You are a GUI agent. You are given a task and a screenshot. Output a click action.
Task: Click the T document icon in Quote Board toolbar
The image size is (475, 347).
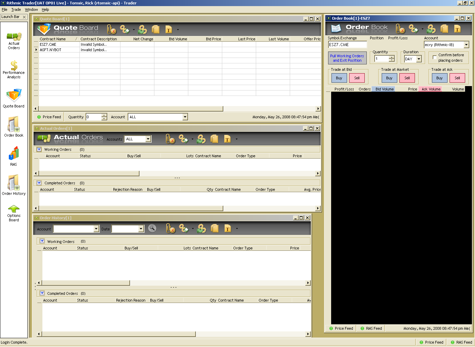point(169,29)
